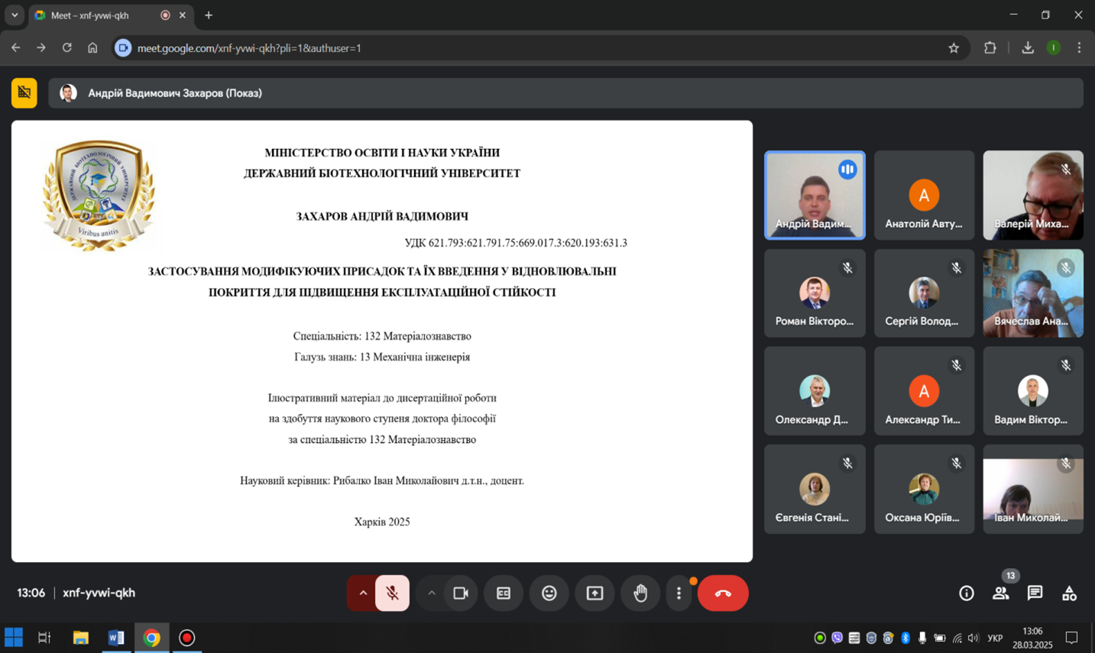Unmute the microphone
The width and height of the screenshot is (1095, 653).
(x=392, y=593)
